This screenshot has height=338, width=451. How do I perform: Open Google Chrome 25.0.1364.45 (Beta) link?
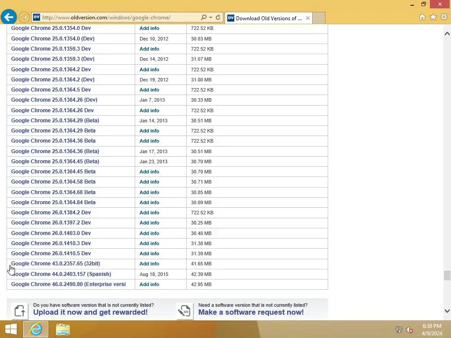(55, 162)
